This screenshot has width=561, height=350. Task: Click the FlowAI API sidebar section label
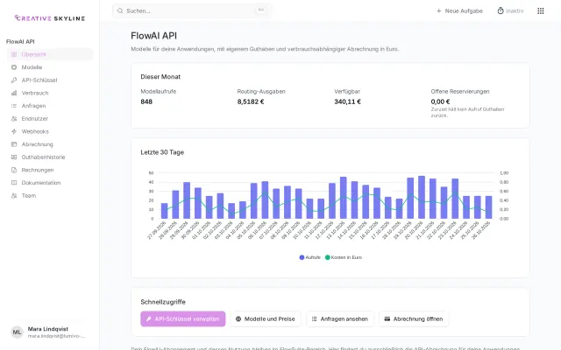pyautogui.click(x=20, y=41)
